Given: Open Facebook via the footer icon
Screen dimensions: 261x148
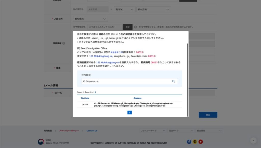Looking at the screenshot, I should (189, 142).
